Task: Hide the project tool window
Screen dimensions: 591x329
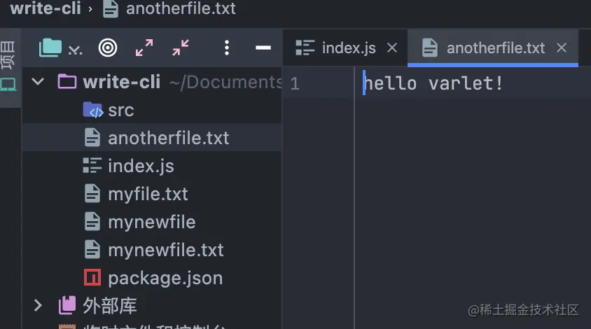Action: click(263, 48)
